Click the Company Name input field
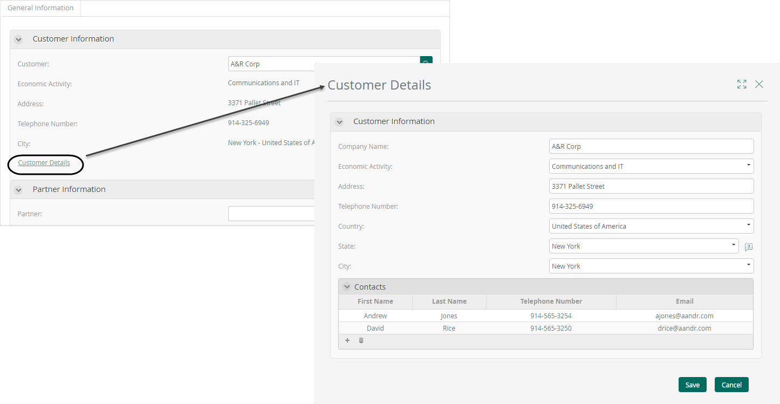The height and width of the screenshot is (404, 780). [x=651, y=146]
